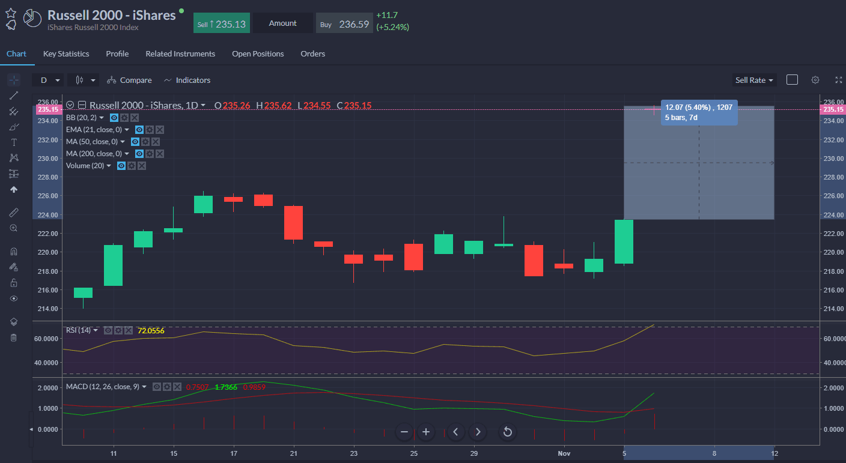This screenshot has height=463, width=846.
Task: Open the Related Instruments tab
Action: pyautogui.click(x=180, y=53)
